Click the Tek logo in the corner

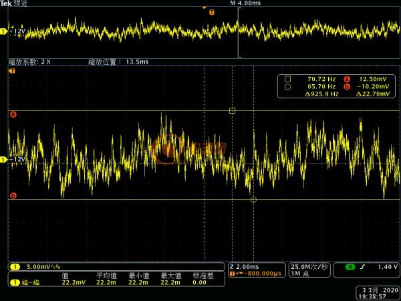point(6,3)
